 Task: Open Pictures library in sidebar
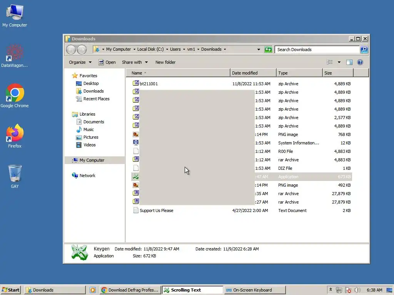[x=87, y=137]
